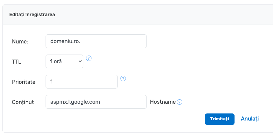Click into the Prioritate input field
The width and height of the screenshot is (273, 135).
click(81, 81)
